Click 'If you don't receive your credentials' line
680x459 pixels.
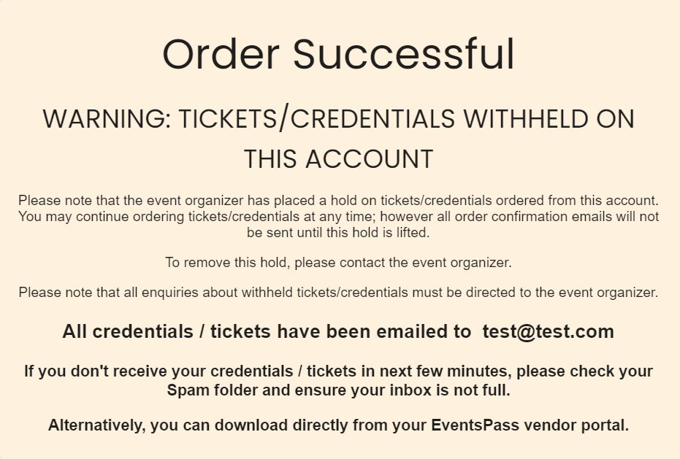click(338, 371)
